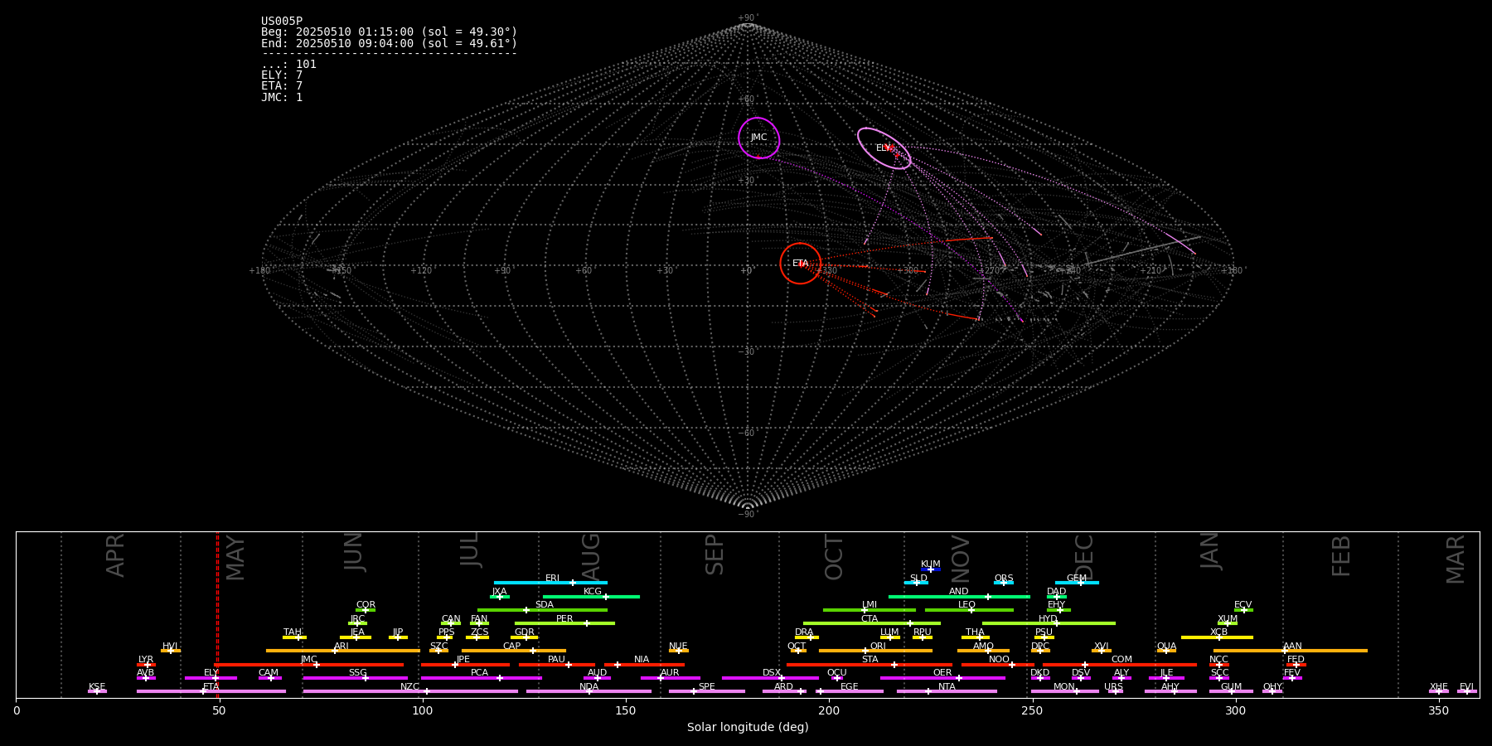Click the purple ELY bar in timeline
1492x746 pixels.
tap(211, 678)
